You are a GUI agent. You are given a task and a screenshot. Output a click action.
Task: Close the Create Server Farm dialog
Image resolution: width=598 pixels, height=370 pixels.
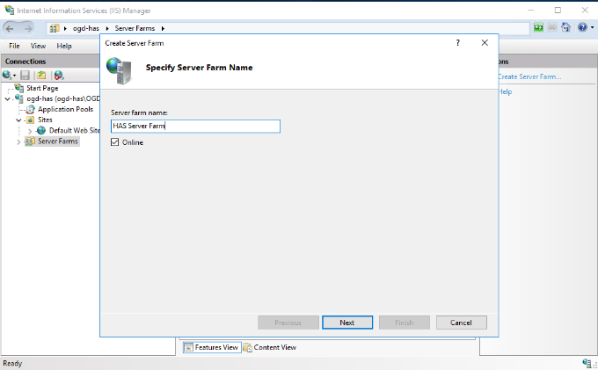(x=485, y=43)
